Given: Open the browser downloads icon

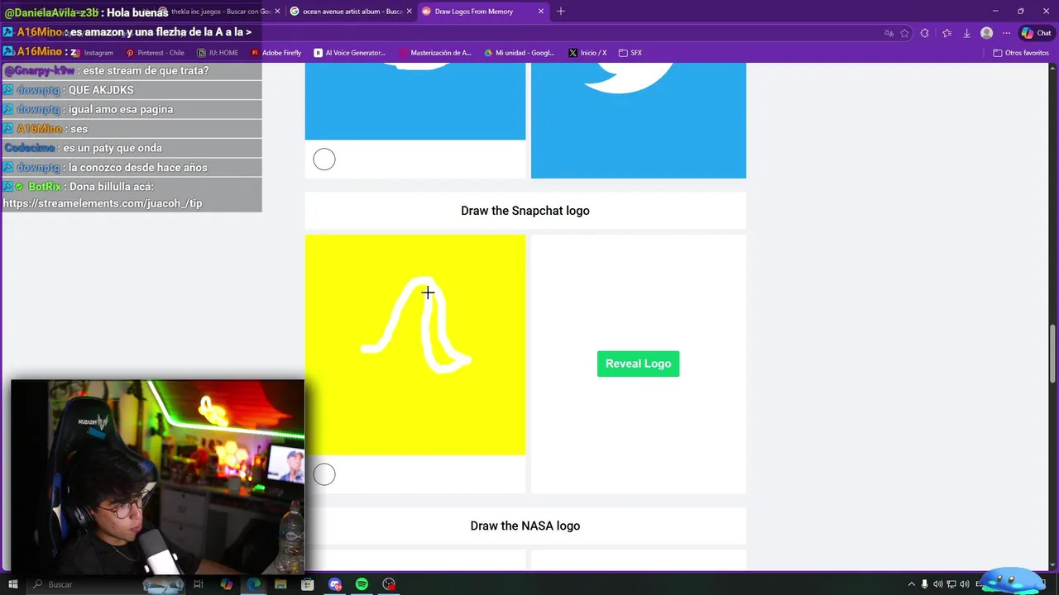Looking at the screenshot, I should tap(966, 33).
